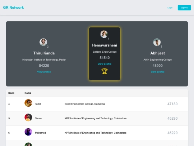Click score 47180

pyautogui.click(x=172, y=104)
